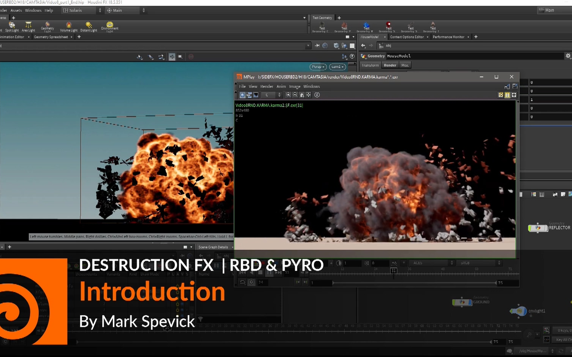Go back with the network path arrow
Screen dimensions: 572x357
point(363,46)
